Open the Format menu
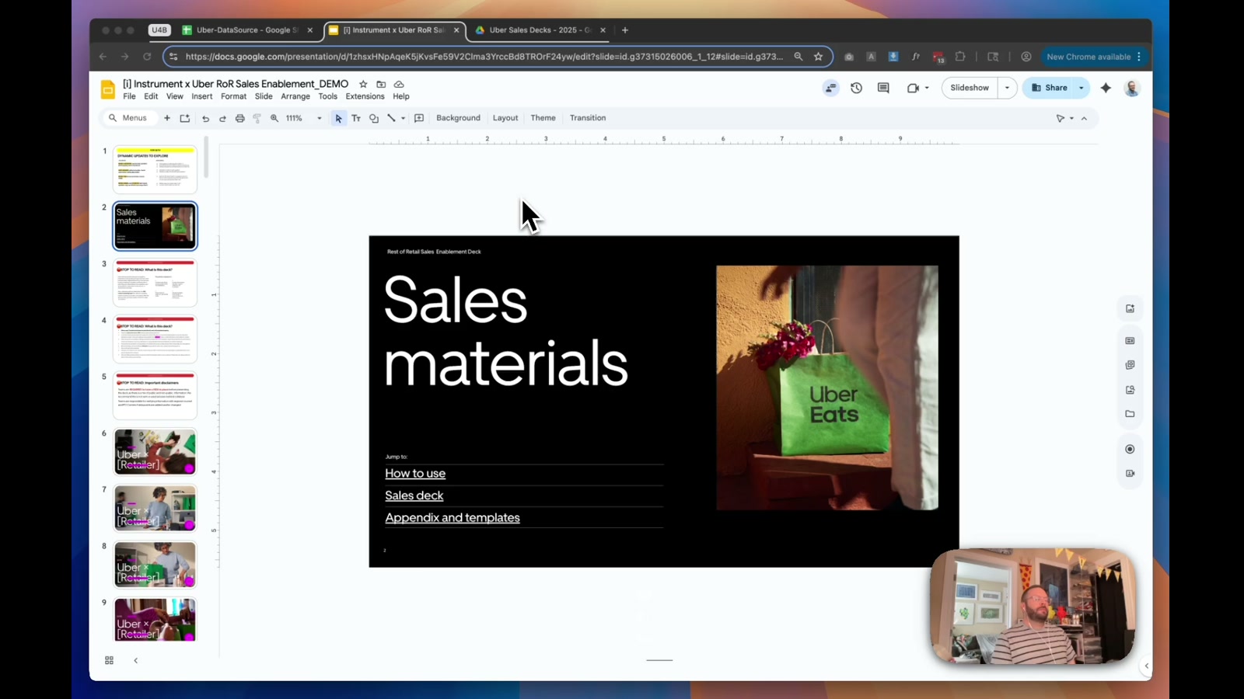 [x=233, y=96]
